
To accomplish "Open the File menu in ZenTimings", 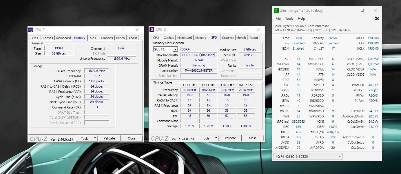I will tap(278, 19).
